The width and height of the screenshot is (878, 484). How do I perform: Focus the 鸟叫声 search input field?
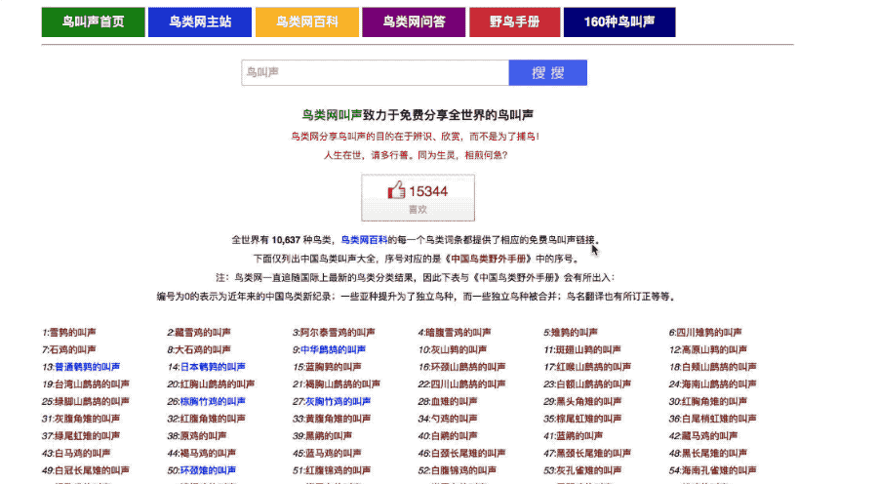click(x=376, y=72)
